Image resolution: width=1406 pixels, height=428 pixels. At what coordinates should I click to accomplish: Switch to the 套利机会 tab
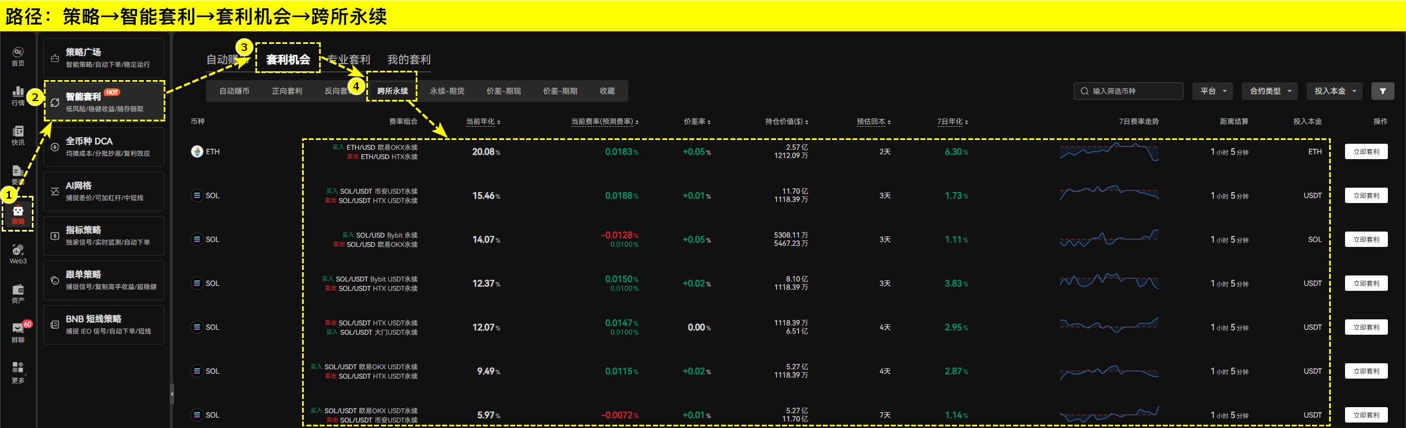coord(288,59)
